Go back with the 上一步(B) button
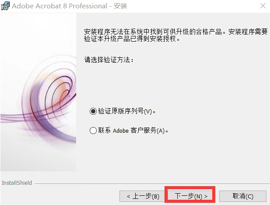The height and width of the screenshot is (205, 270). click(x=142, y=196)
